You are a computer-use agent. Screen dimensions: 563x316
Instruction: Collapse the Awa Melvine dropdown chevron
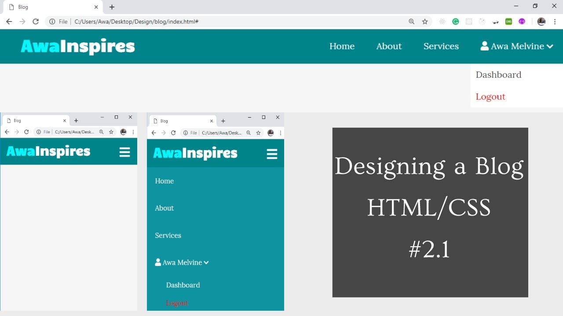pyautogui.click(x=550, y=47)
